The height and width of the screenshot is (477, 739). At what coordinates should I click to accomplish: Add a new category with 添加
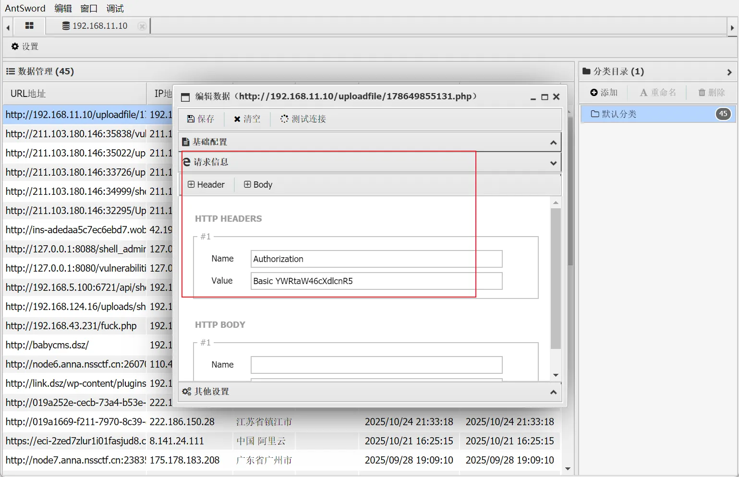pyautogui.click(x=604, y=93)
